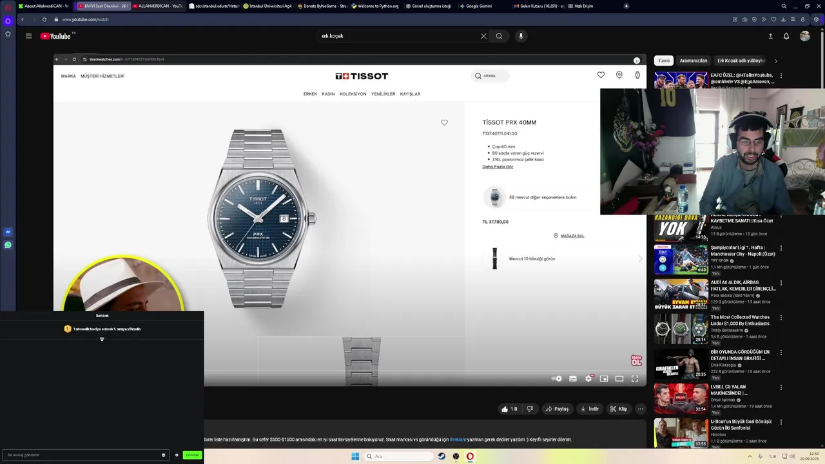Toggle subtitles button in the player
Screen dimensions: 825x464
573,379
